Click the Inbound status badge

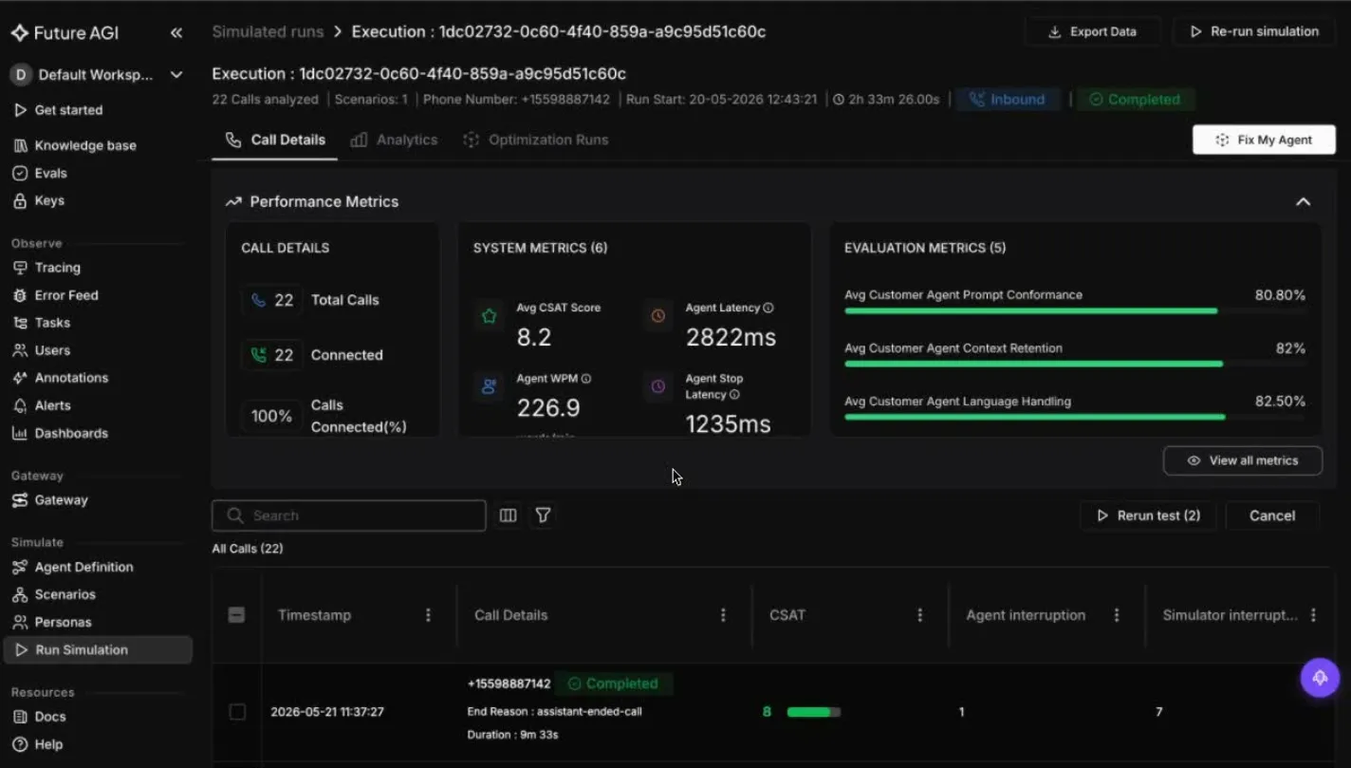[1008, 100]
